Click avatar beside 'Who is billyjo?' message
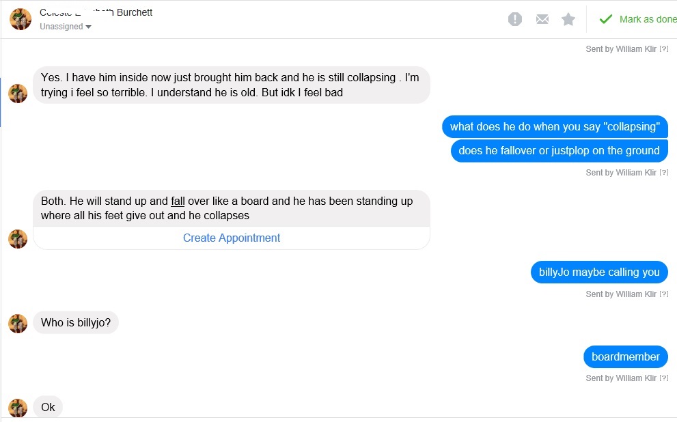677x422 pixels. pos(18,324)
